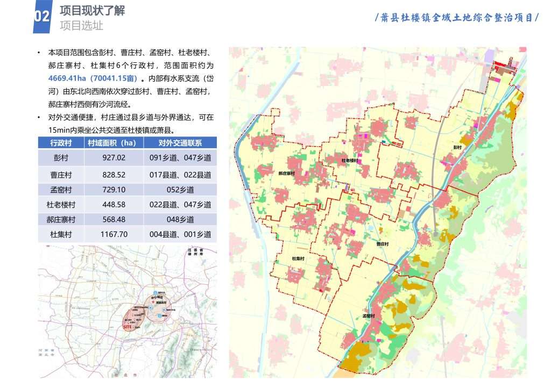Click the 彭村 label on the large map
This screenshot has width=551, height=389.
tap(457, 147)
